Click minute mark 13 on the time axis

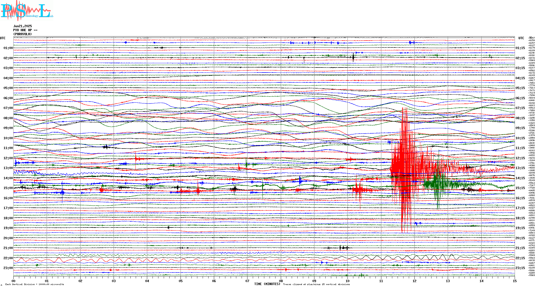click(x=448, y=281)
